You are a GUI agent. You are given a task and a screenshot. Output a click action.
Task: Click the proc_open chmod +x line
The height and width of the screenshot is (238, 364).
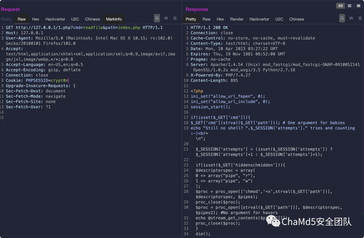[x=264, y=194]
